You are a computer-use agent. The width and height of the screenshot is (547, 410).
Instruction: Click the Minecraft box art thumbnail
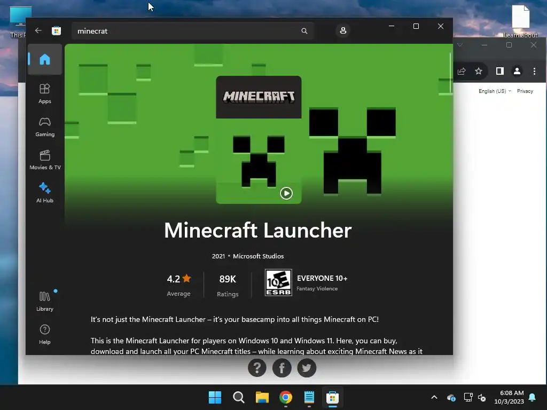259,139
